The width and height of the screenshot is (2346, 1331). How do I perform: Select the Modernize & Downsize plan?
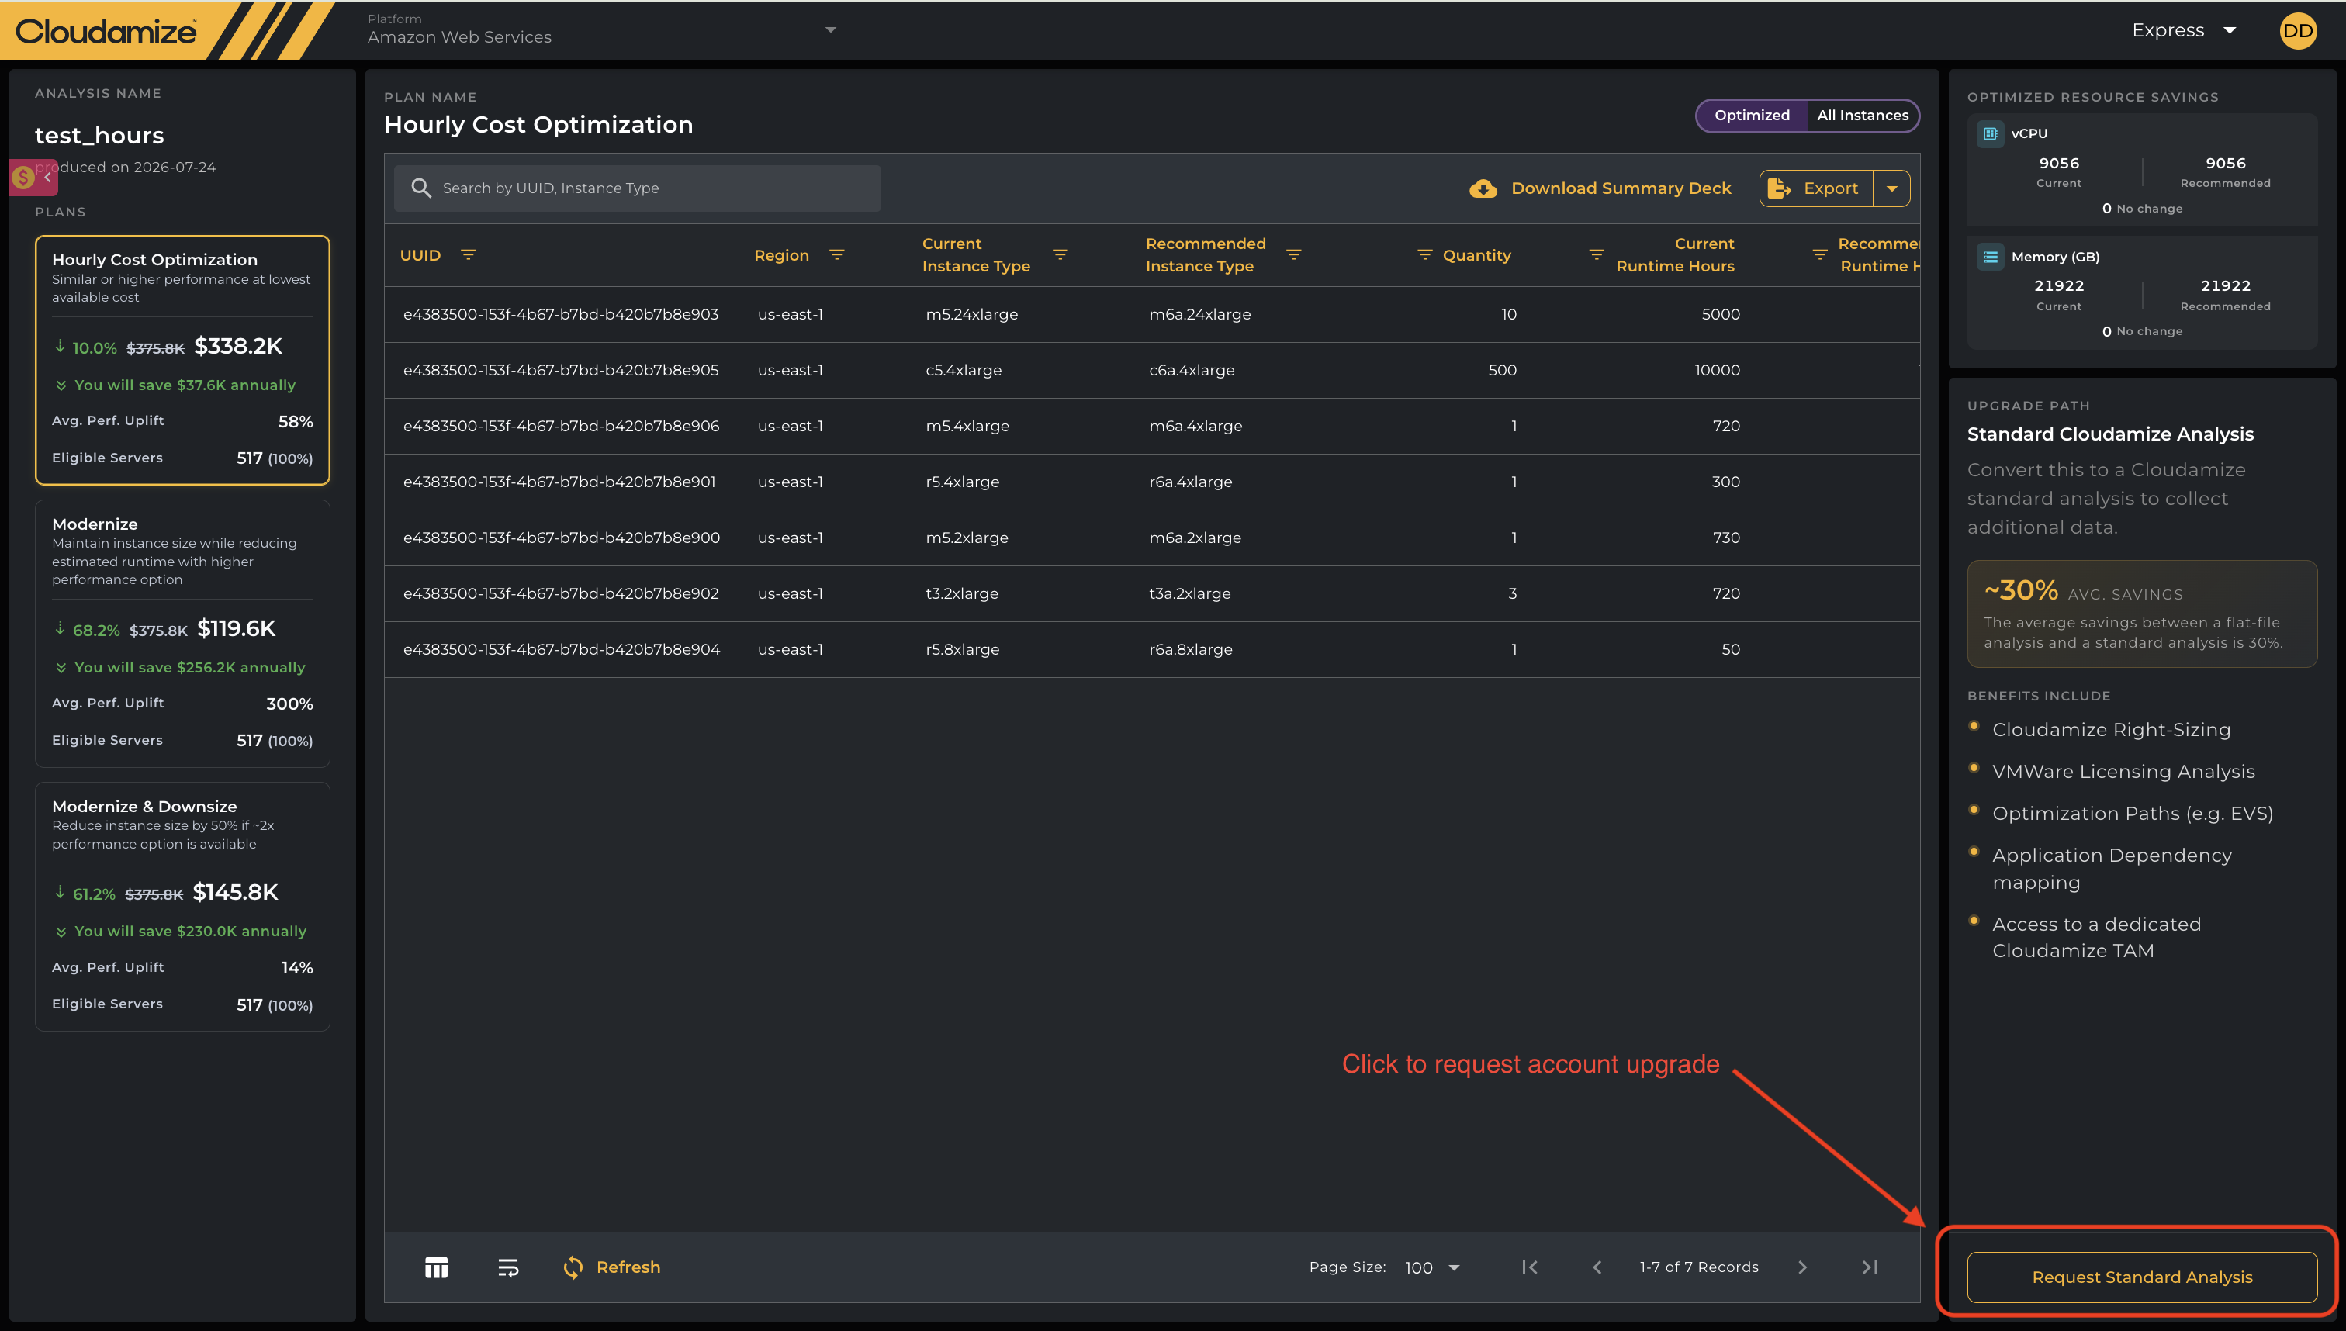click(182, 907)
